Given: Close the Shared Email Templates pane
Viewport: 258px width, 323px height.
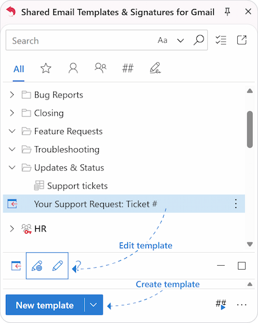Looking at the screenshot, I should click(x=248, y=12).
